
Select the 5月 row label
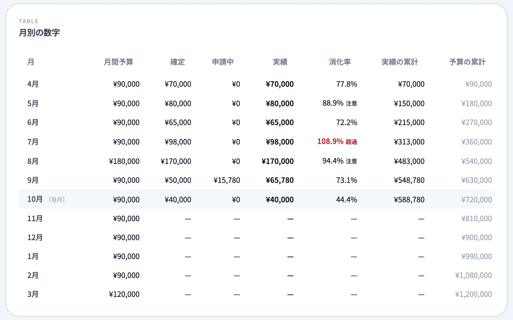33,103
